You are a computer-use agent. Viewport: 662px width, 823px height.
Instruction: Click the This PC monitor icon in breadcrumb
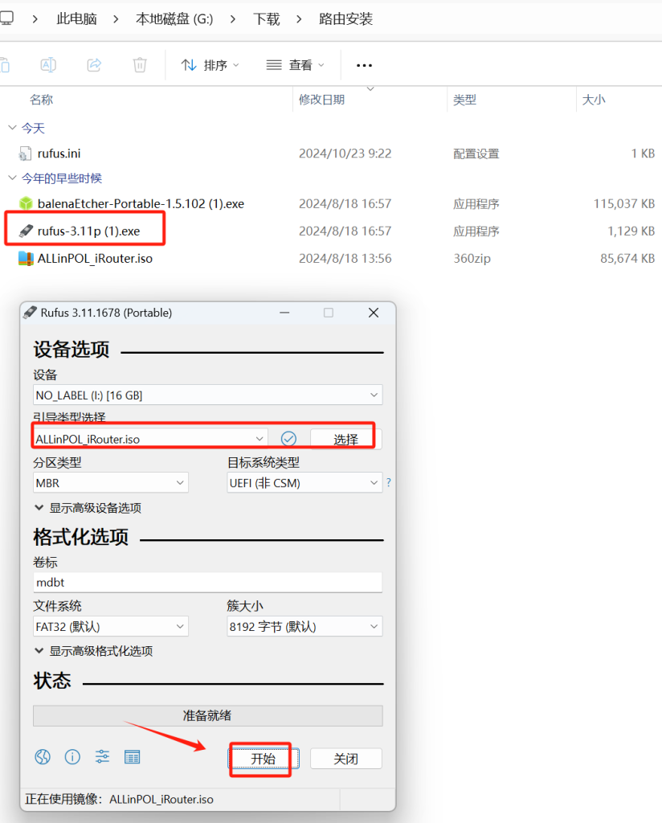click(6, 18)
